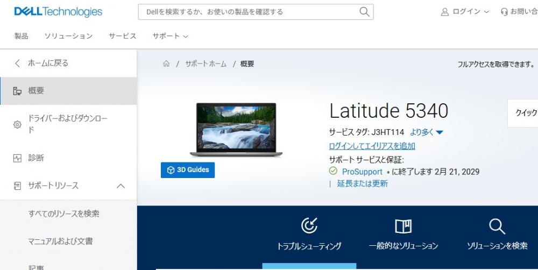This screenshot has height=270, width=538.
Task: Click the magnifier icon for ソリューションを検索
Action: [497, 226]
